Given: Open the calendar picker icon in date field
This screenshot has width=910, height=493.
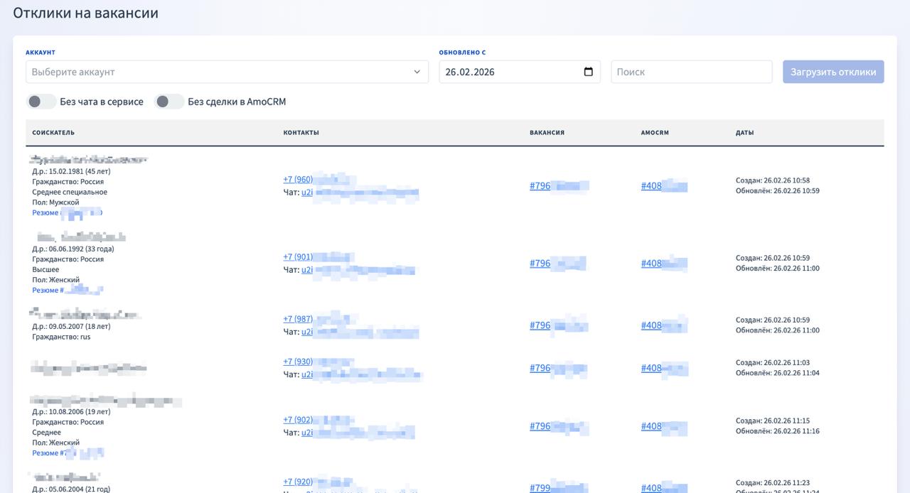Looking at the screenshot, I should pos(588,72).
